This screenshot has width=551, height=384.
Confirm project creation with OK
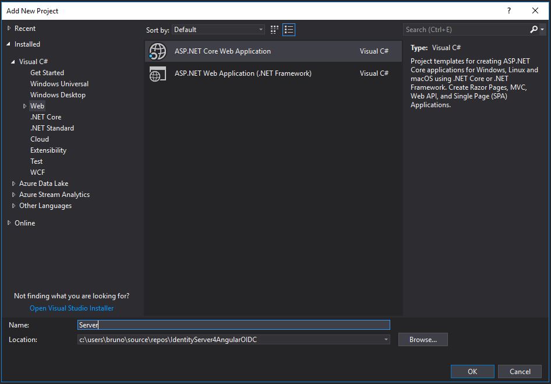[x=472, y=371]
